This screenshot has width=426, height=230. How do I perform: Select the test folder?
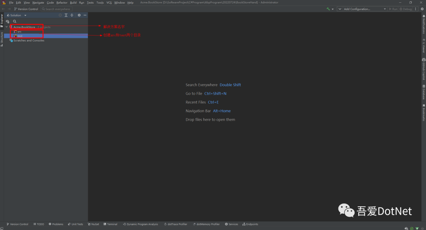(46, 36)
